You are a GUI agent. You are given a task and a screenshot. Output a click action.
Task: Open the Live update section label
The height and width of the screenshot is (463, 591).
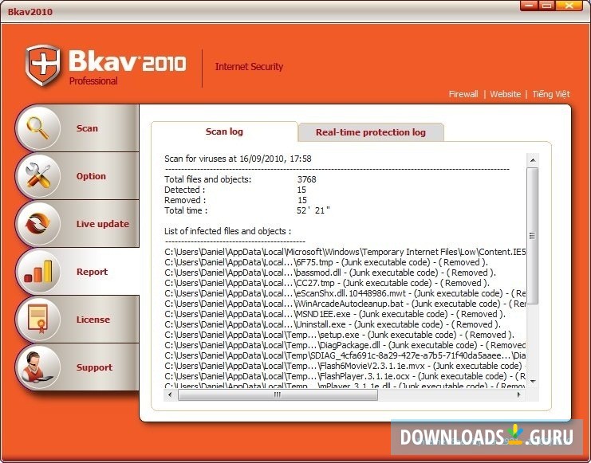click(103, 224)
